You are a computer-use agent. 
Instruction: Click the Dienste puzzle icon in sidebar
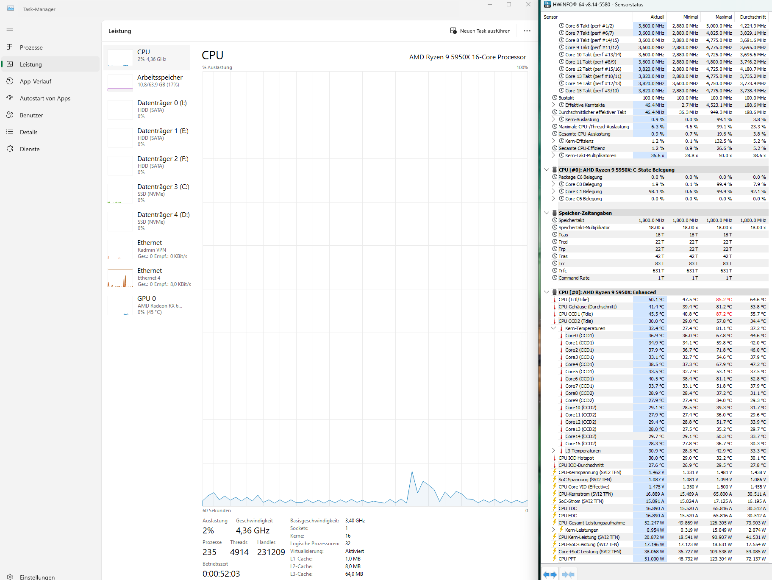coord(10,149)
